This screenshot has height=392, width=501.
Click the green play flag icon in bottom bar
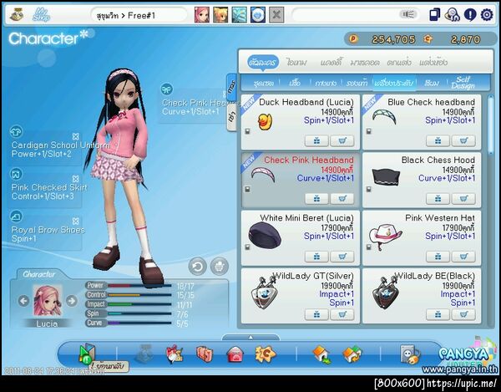tap(87, 354)
